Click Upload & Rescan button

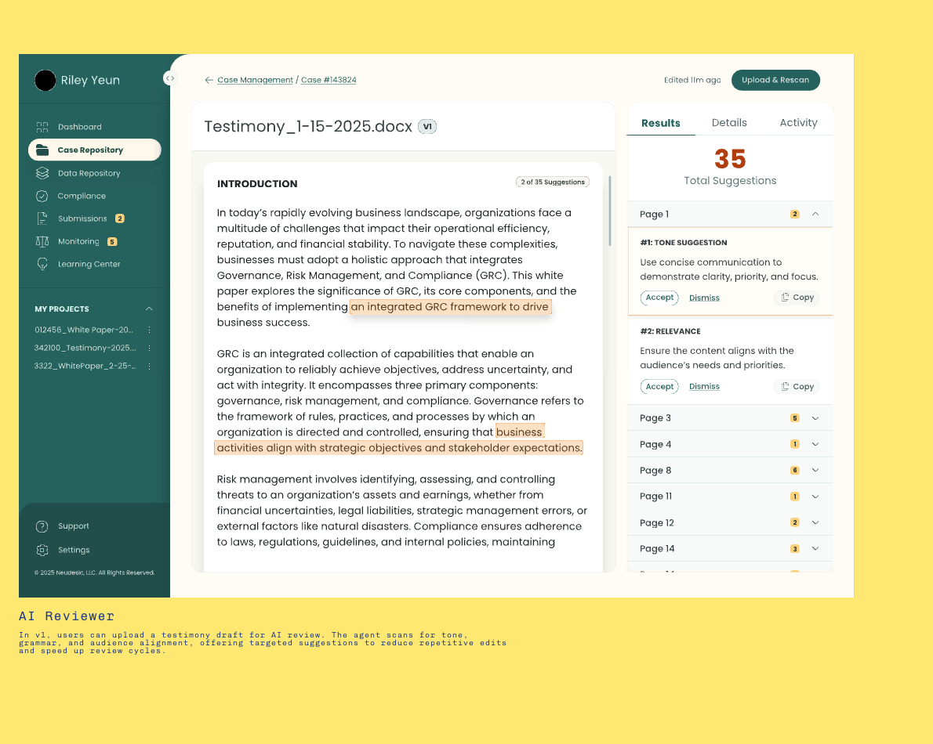point(775,80)
